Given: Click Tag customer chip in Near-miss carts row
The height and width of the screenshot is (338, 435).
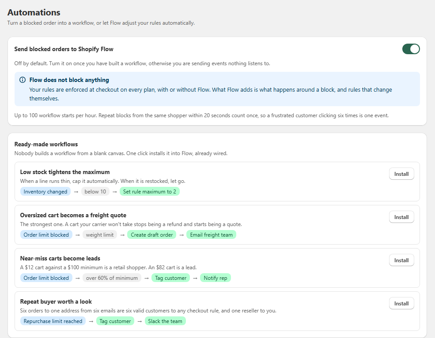Looking at the screenshot, I should 170,278.
